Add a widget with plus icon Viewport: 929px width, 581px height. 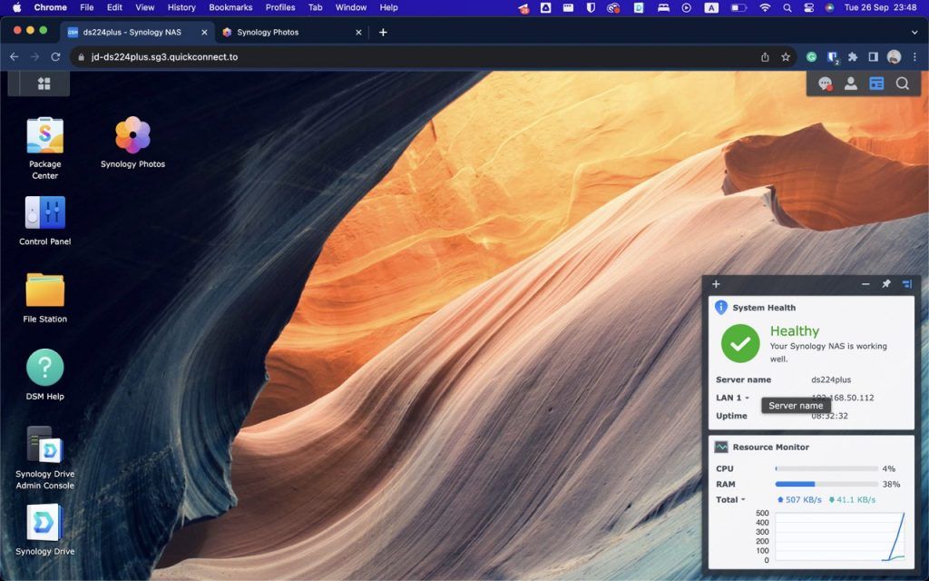point(716,284)
